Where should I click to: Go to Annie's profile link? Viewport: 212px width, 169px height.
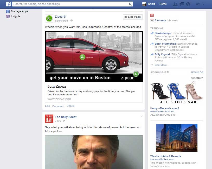click(151, 4)
